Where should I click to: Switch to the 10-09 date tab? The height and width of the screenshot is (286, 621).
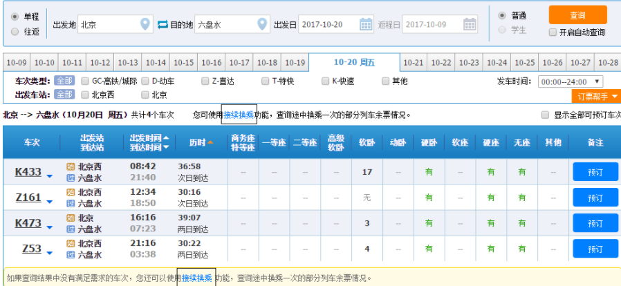click(17, 62)
